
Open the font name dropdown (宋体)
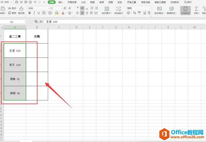pos(48,8)
